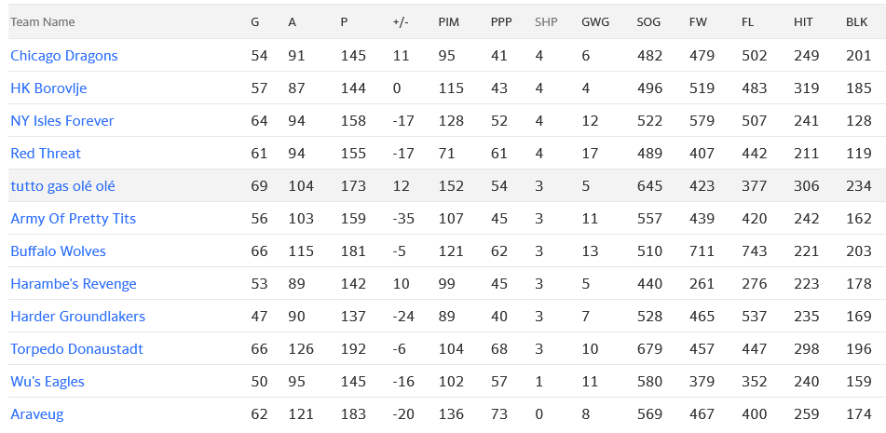Sort by the GWG column header
Screen dimensions: 886x433
(x=595, y=21)
